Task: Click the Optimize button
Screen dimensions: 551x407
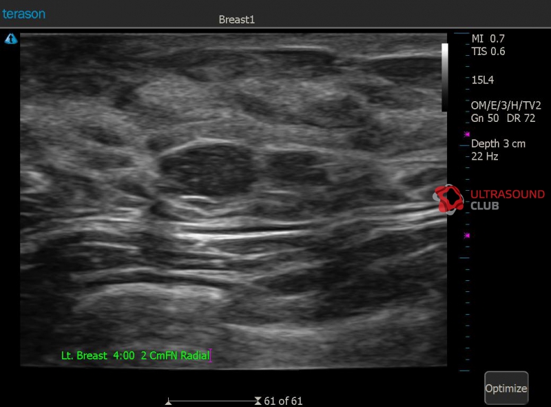Action: pyautogui.click(x=506, y=388)
